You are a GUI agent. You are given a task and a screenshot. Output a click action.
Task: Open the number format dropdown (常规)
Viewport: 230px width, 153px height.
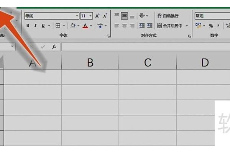tap(211, 16)
